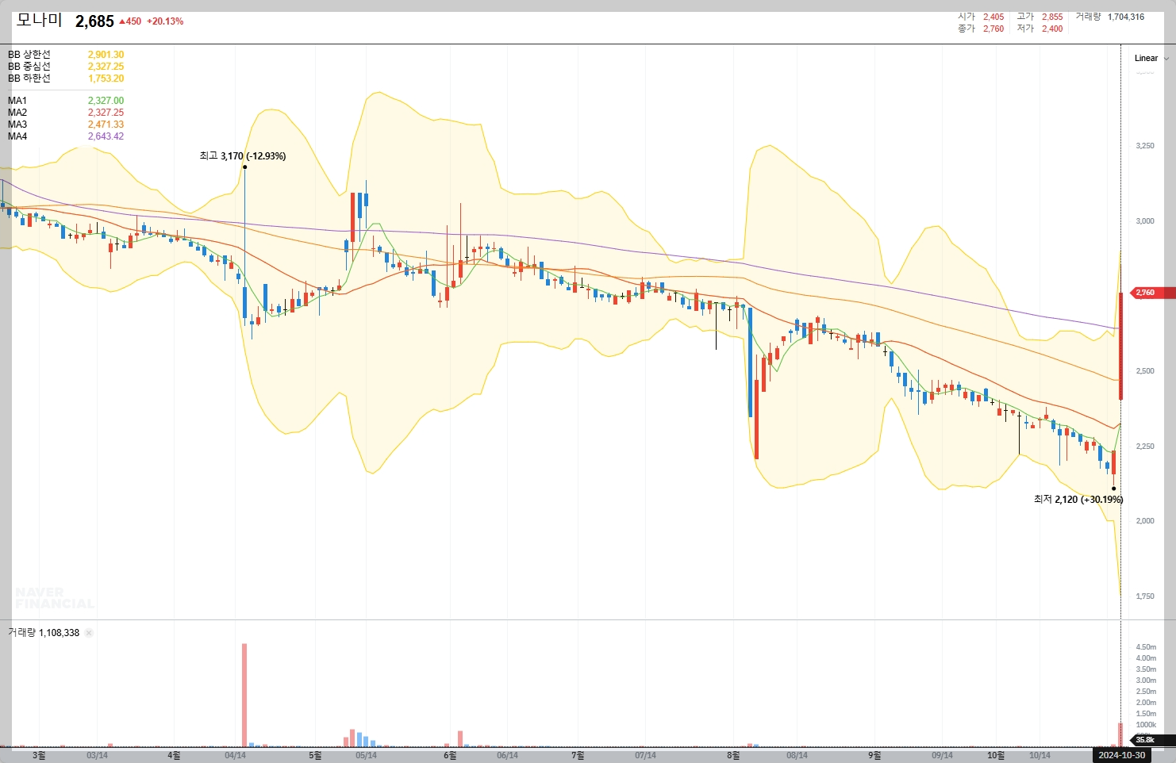This screenshot has width=1176, height=763.
Task: Click the 시가 2,405 open price
Action: (x=981, y=17)
